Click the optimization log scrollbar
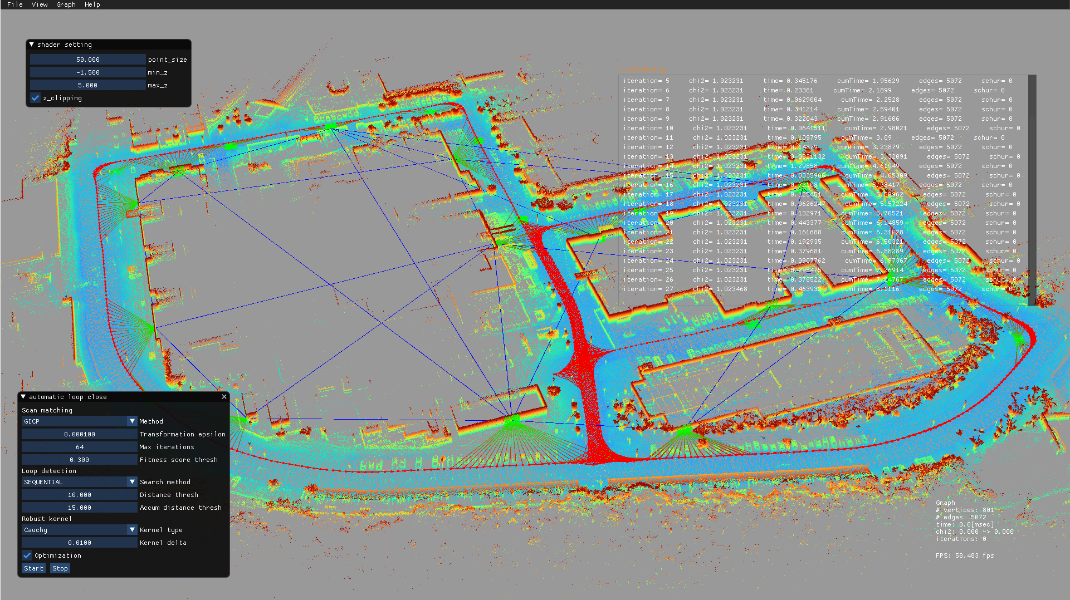The height and width of the screenshot is (600, 1070). [x=1032, y=189]
